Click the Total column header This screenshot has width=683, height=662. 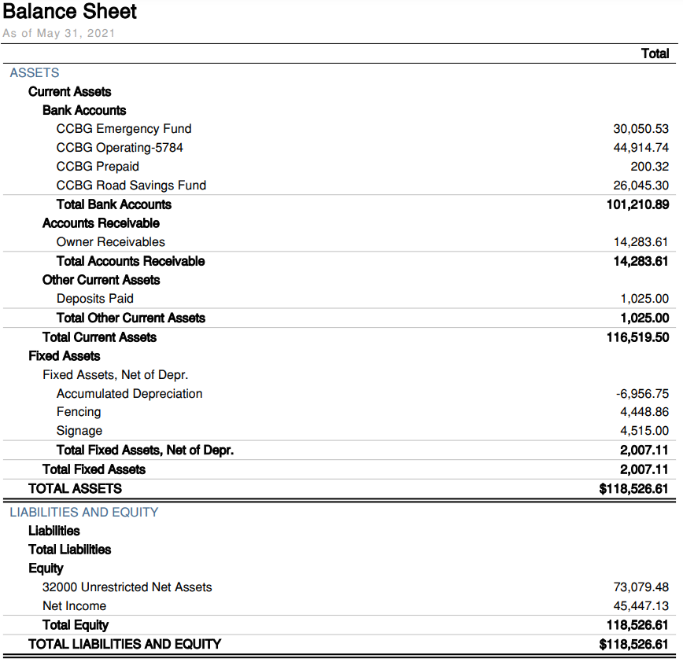coord(655,53)
